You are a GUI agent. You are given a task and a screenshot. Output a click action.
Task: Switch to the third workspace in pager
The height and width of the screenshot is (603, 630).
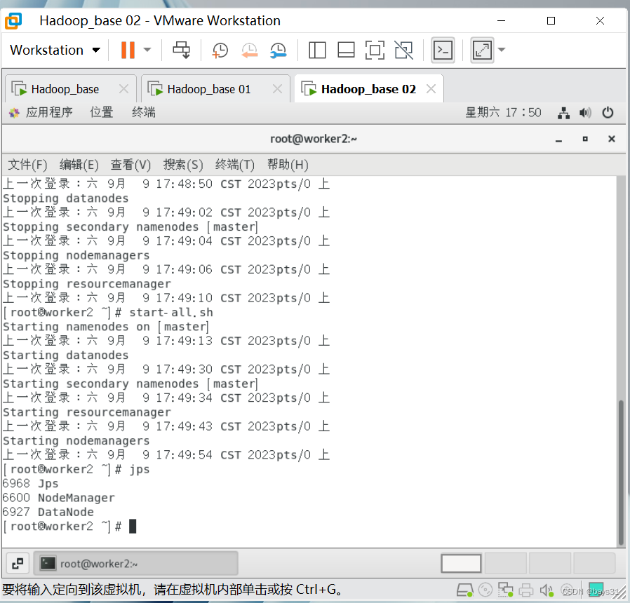(x=549, y=564)
